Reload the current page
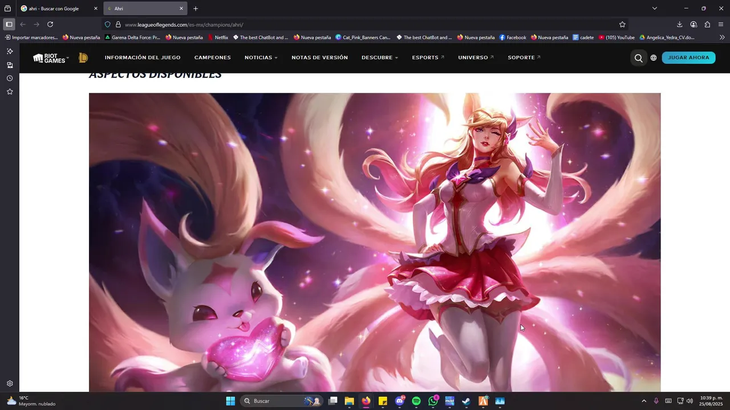This screenshot has width=730, height=410. click(50, 24)
